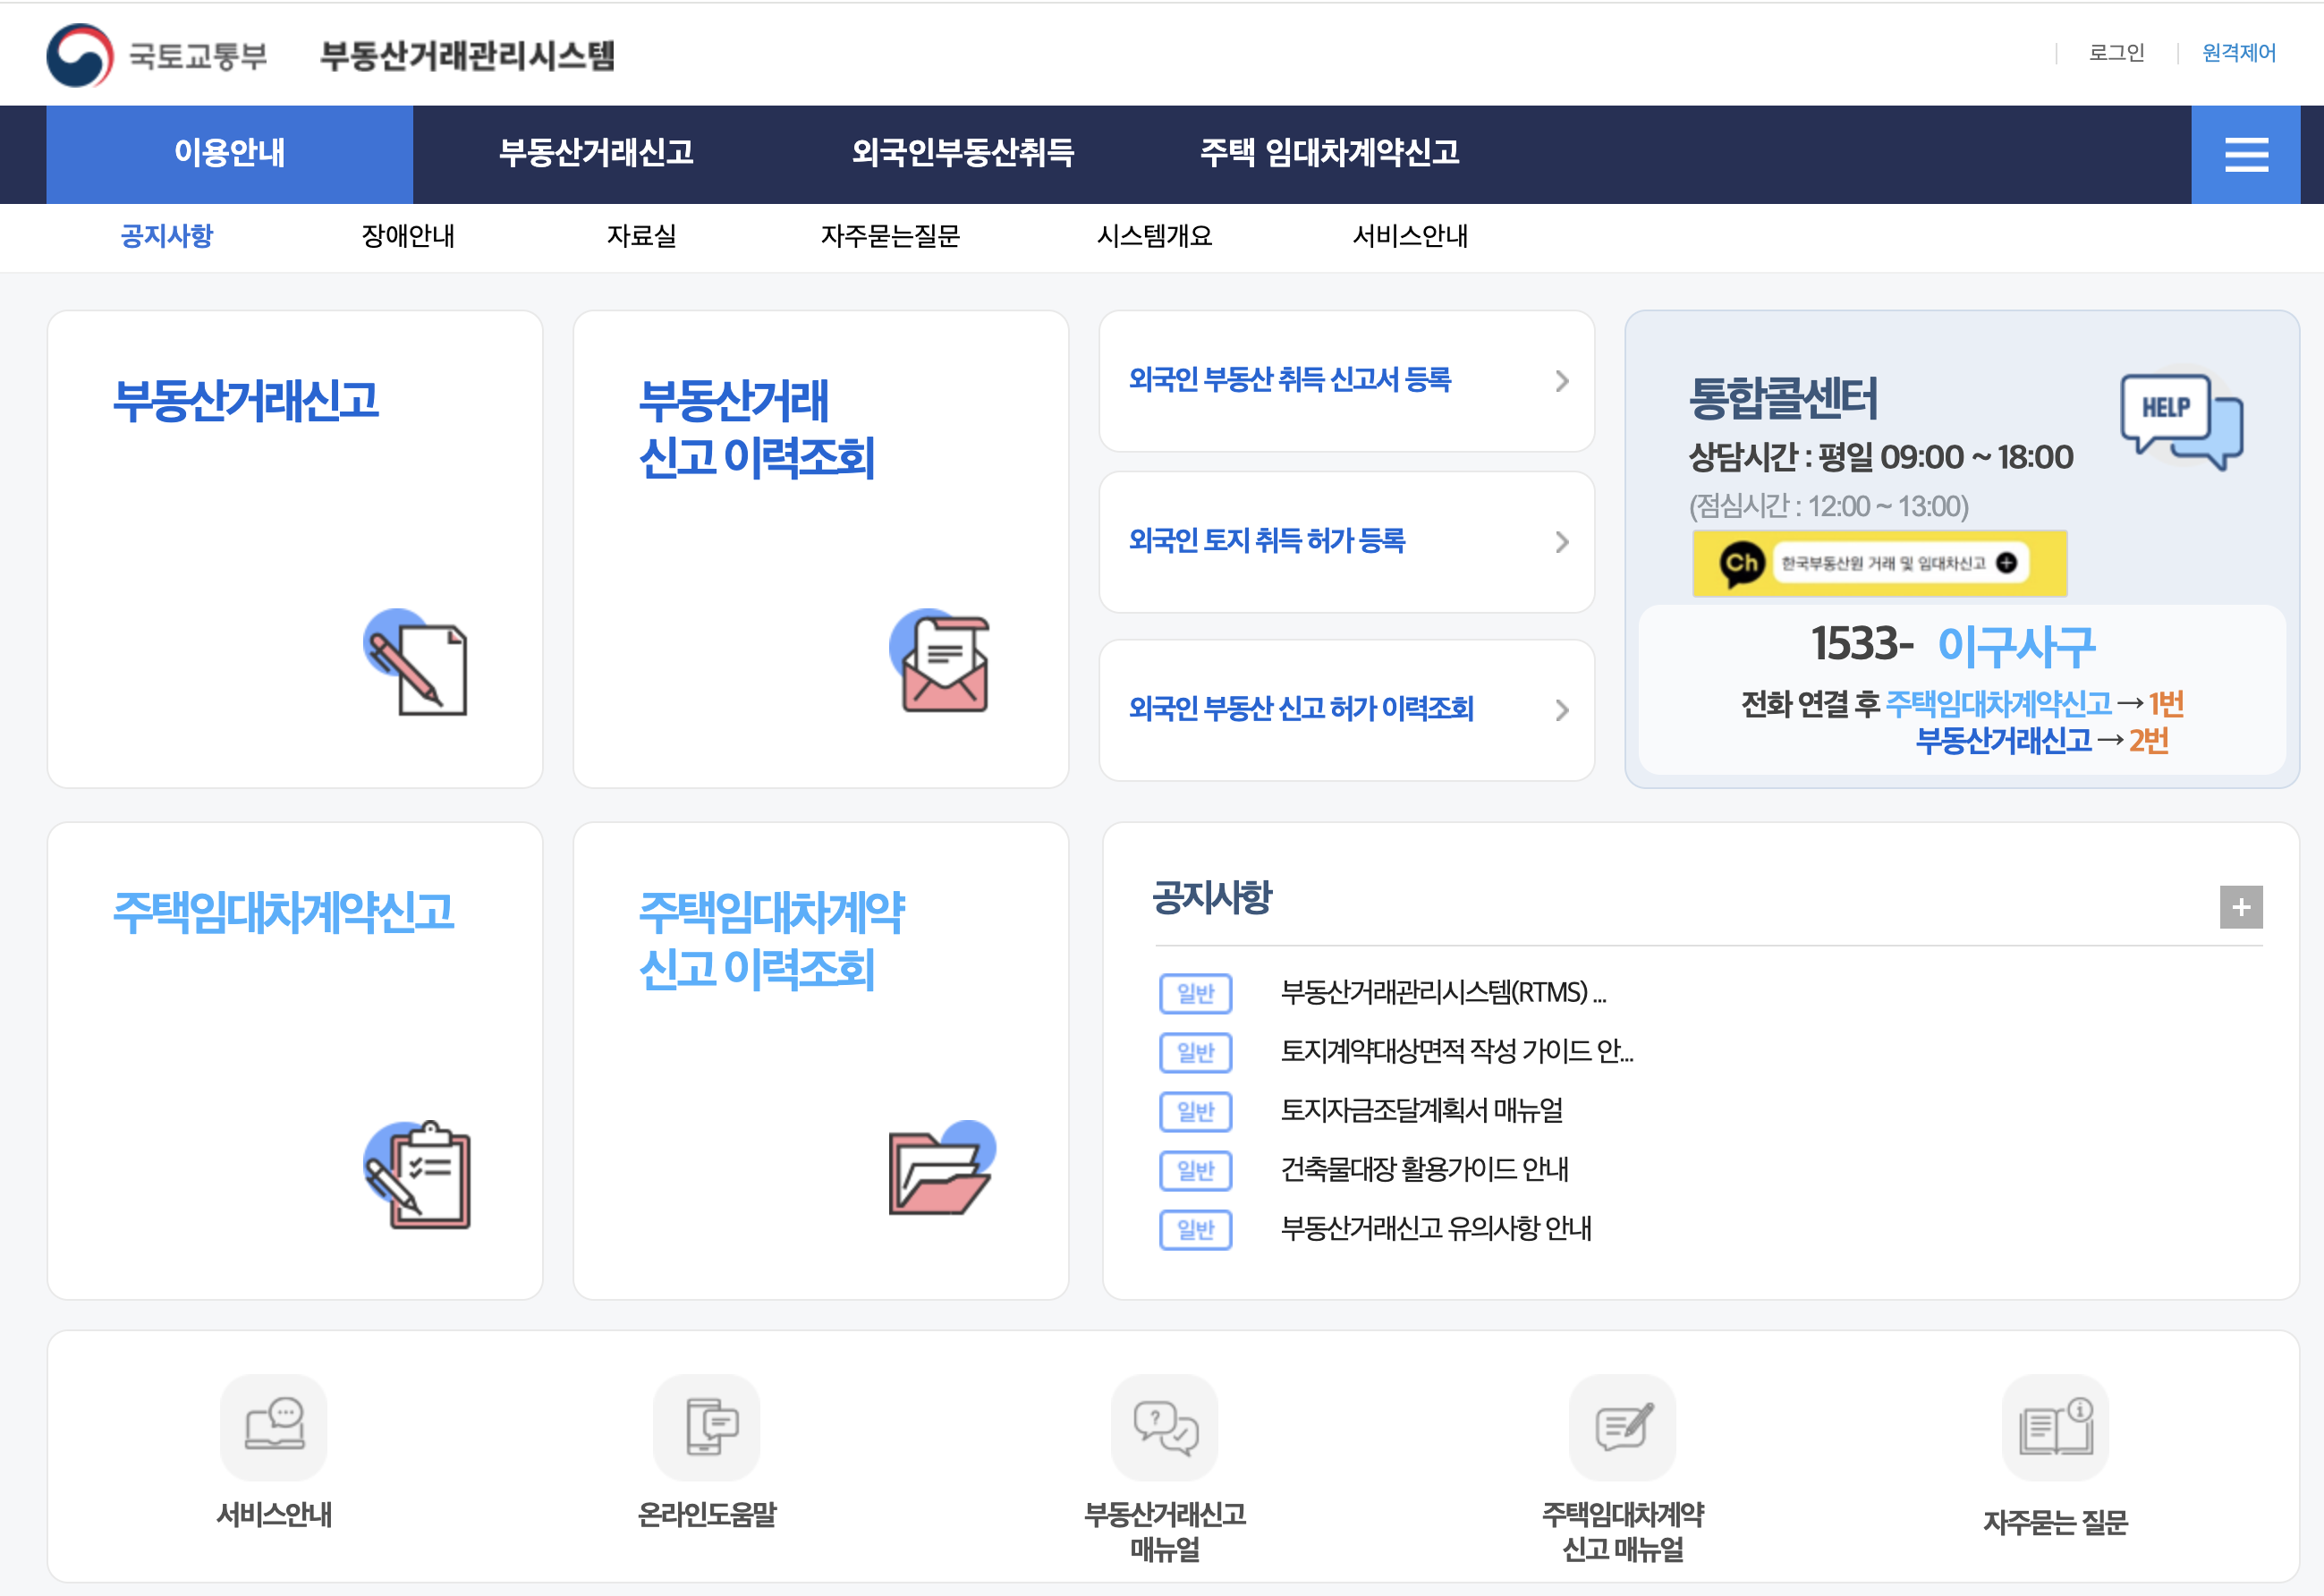
Task: Click chevron beside 외국인 토지 취득 허가 등록
Action: 1561,542
